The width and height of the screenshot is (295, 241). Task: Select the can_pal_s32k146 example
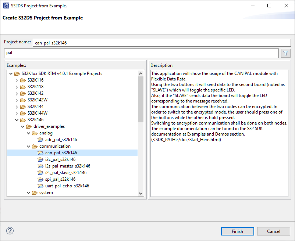(x=61, y=153)
